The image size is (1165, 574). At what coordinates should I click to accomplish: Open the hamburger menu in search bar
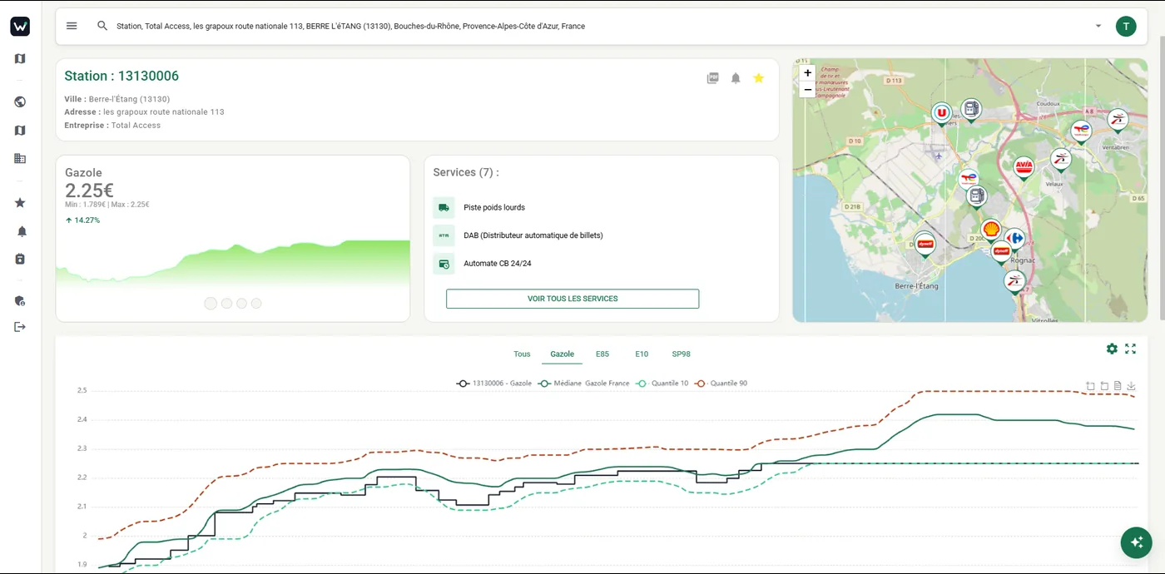pyautogui.click(x=72, y=26)
